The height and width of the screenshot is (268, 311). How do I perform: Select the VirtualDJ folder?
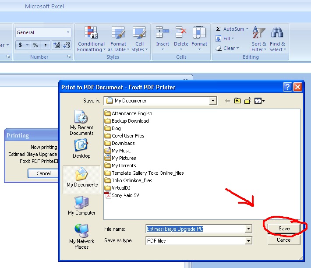[x=117, y=188]
